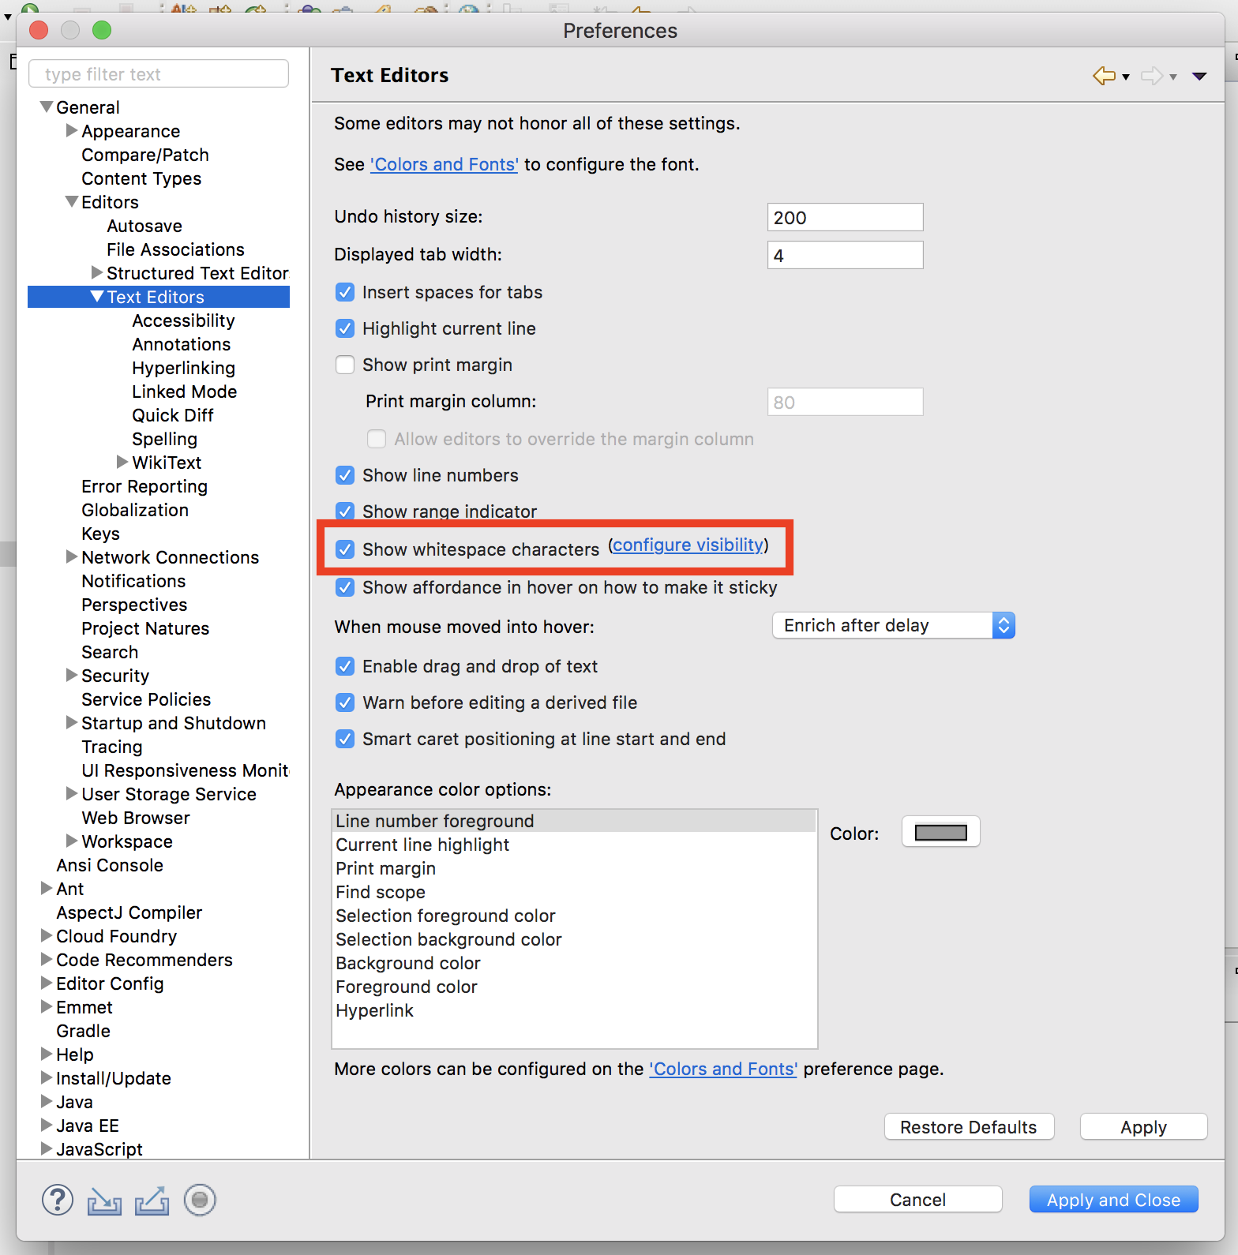Image resolution: width=1238 pixels, height=1255 pixels.
Task: Select File Associations in the tree
Action: coord(175,249)
